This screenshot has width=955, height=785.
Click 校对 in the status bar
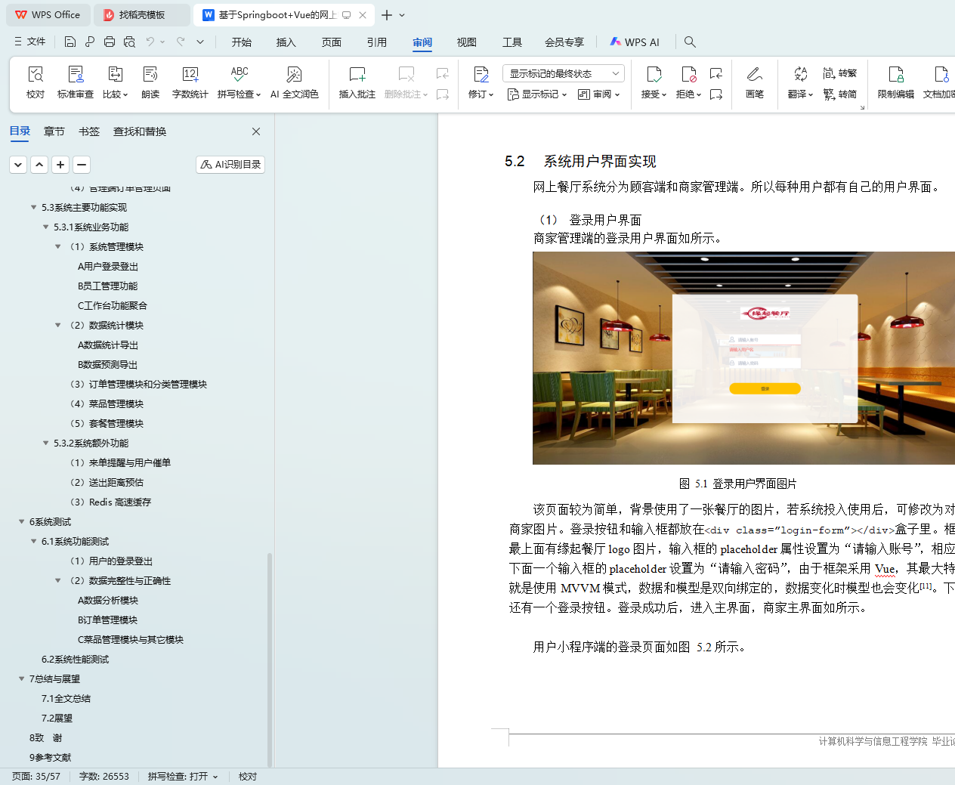click(x=248, y=776)
